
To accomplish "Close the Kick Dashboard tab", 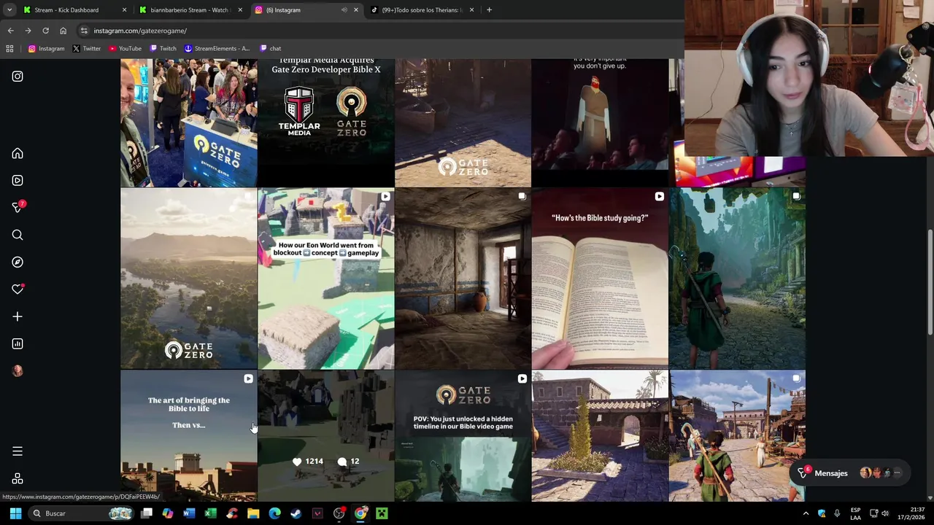I will (124, 10).
